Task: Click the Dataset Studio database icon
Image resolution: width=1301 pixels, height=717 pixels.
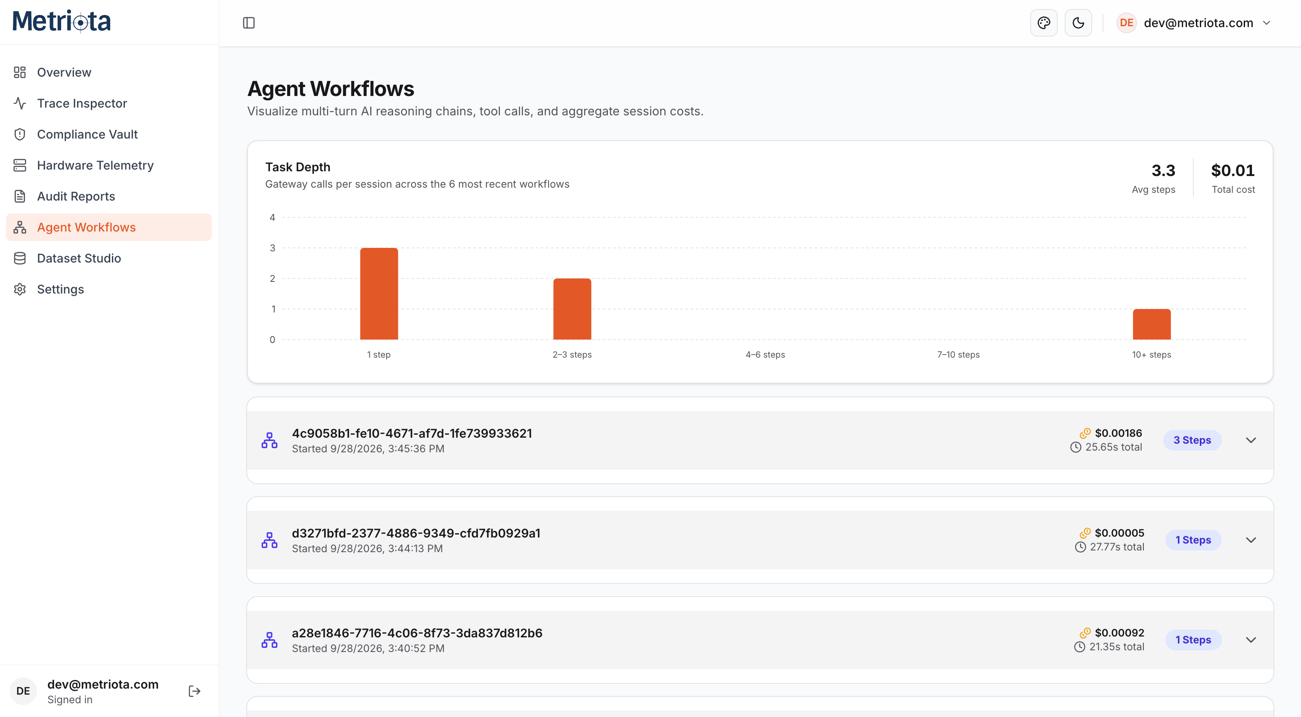Action: (20, 258)
